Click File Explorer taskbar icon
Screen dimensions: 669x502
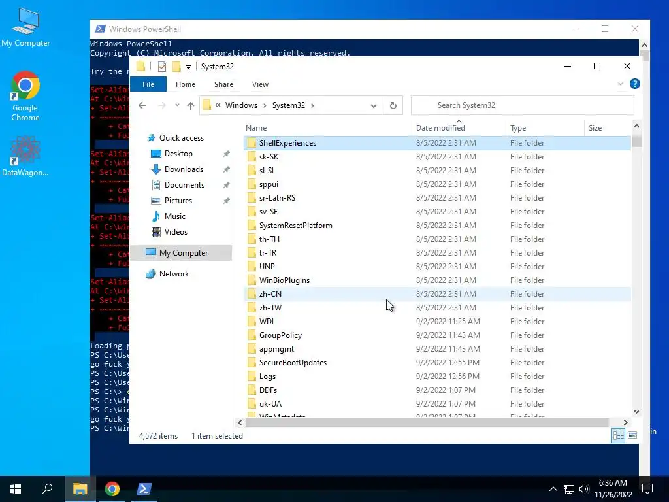pyautogui.click(x=80, y=489)
